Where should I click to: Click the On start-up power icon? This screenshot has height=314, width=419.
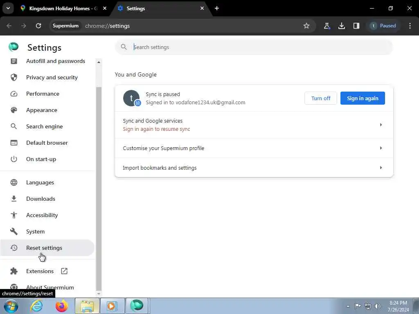pyautogui.click(x=14, y=159)
